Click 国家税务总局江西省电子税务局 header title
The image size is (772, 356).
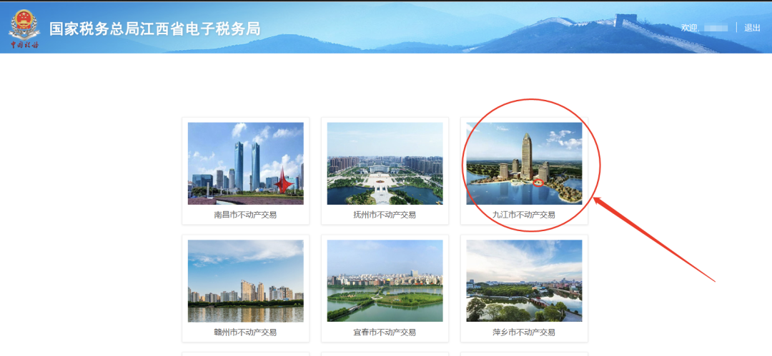tap(155, 29)
